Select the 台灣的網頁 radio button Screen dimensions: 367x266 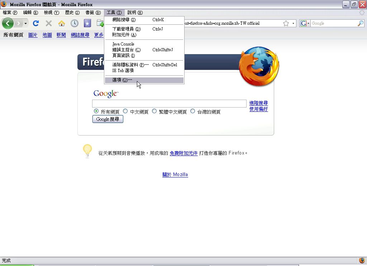pos(192,111)
